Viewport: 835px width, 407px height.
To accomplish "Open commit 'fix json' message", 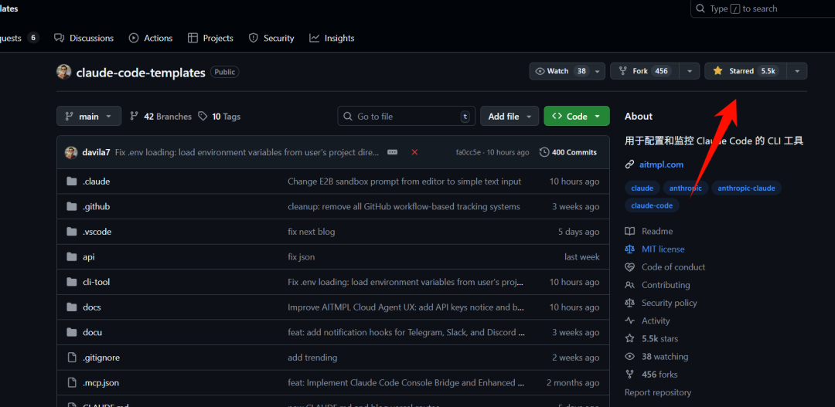I will point(301,257).
